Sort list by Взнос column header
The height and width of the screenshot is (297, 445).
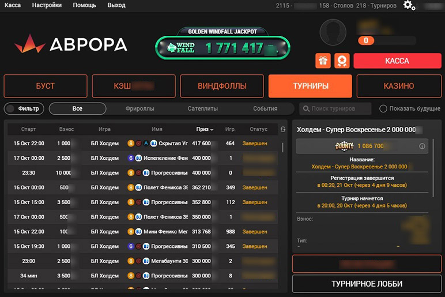[x=66, y=129]
